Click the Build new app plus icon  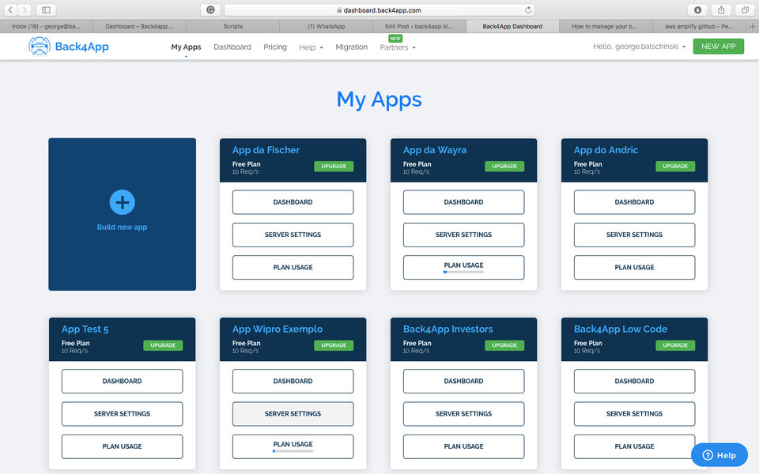pyautogui.click(x=122, y=202)
